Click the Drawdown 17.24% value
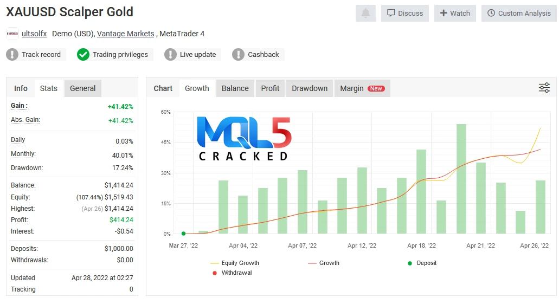559x304 pixels. coord(123,168)
